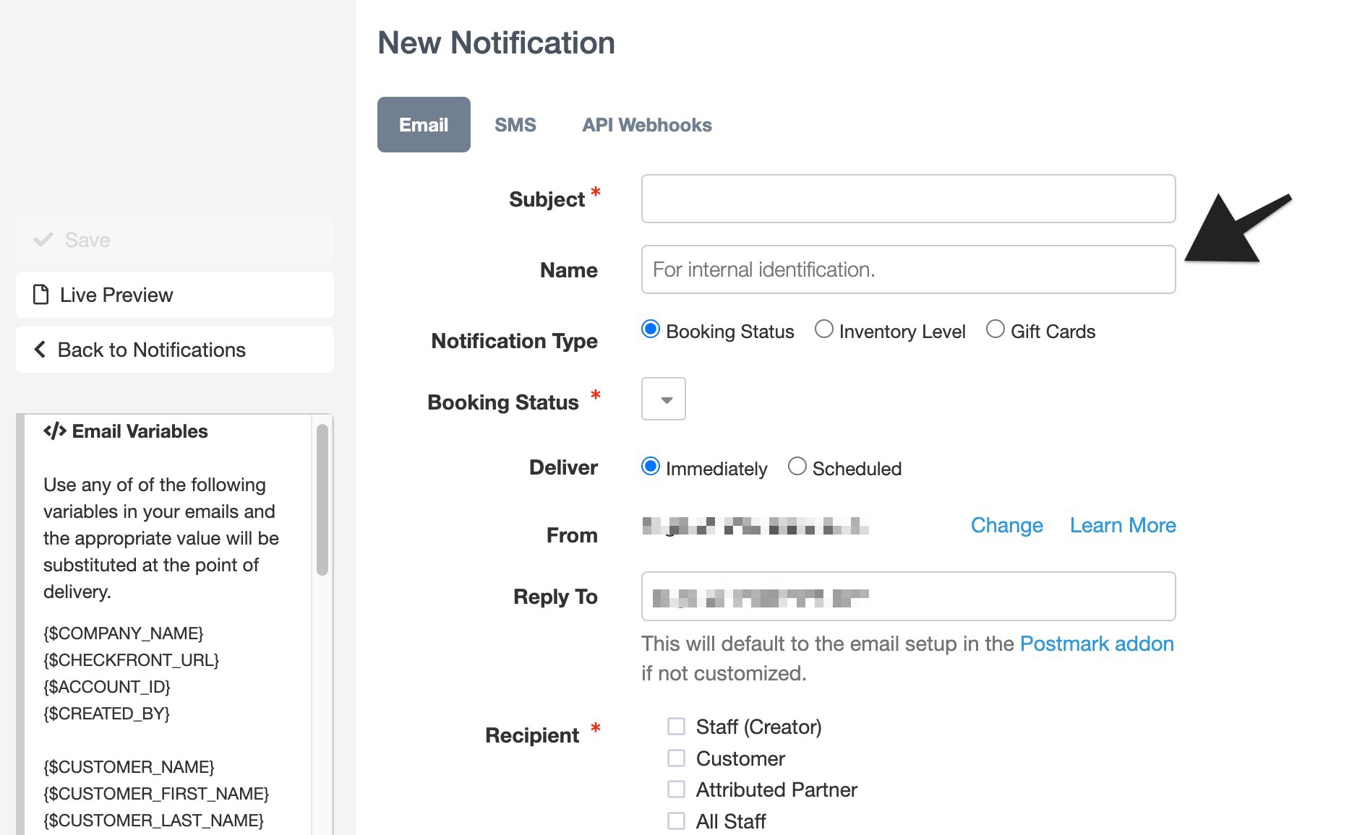Viewport: 1357px width, 835px height.
Task: Click the Live Preview document icon
Action: 41,295
